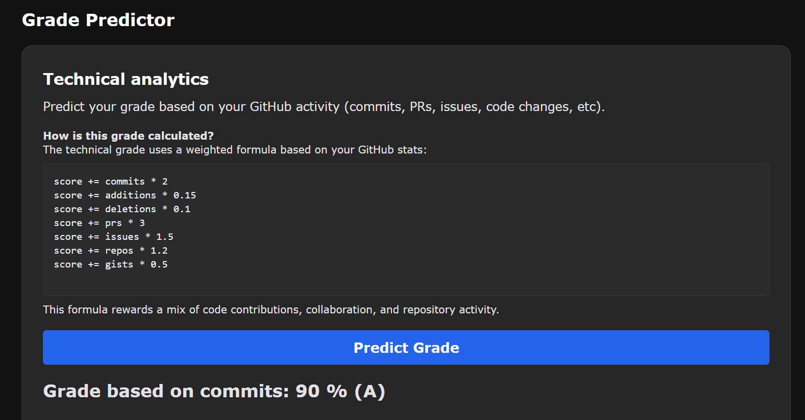Click the 'score += deletions * 0.1' line
This screenshot has height=420, width=805.
[122, 209]
